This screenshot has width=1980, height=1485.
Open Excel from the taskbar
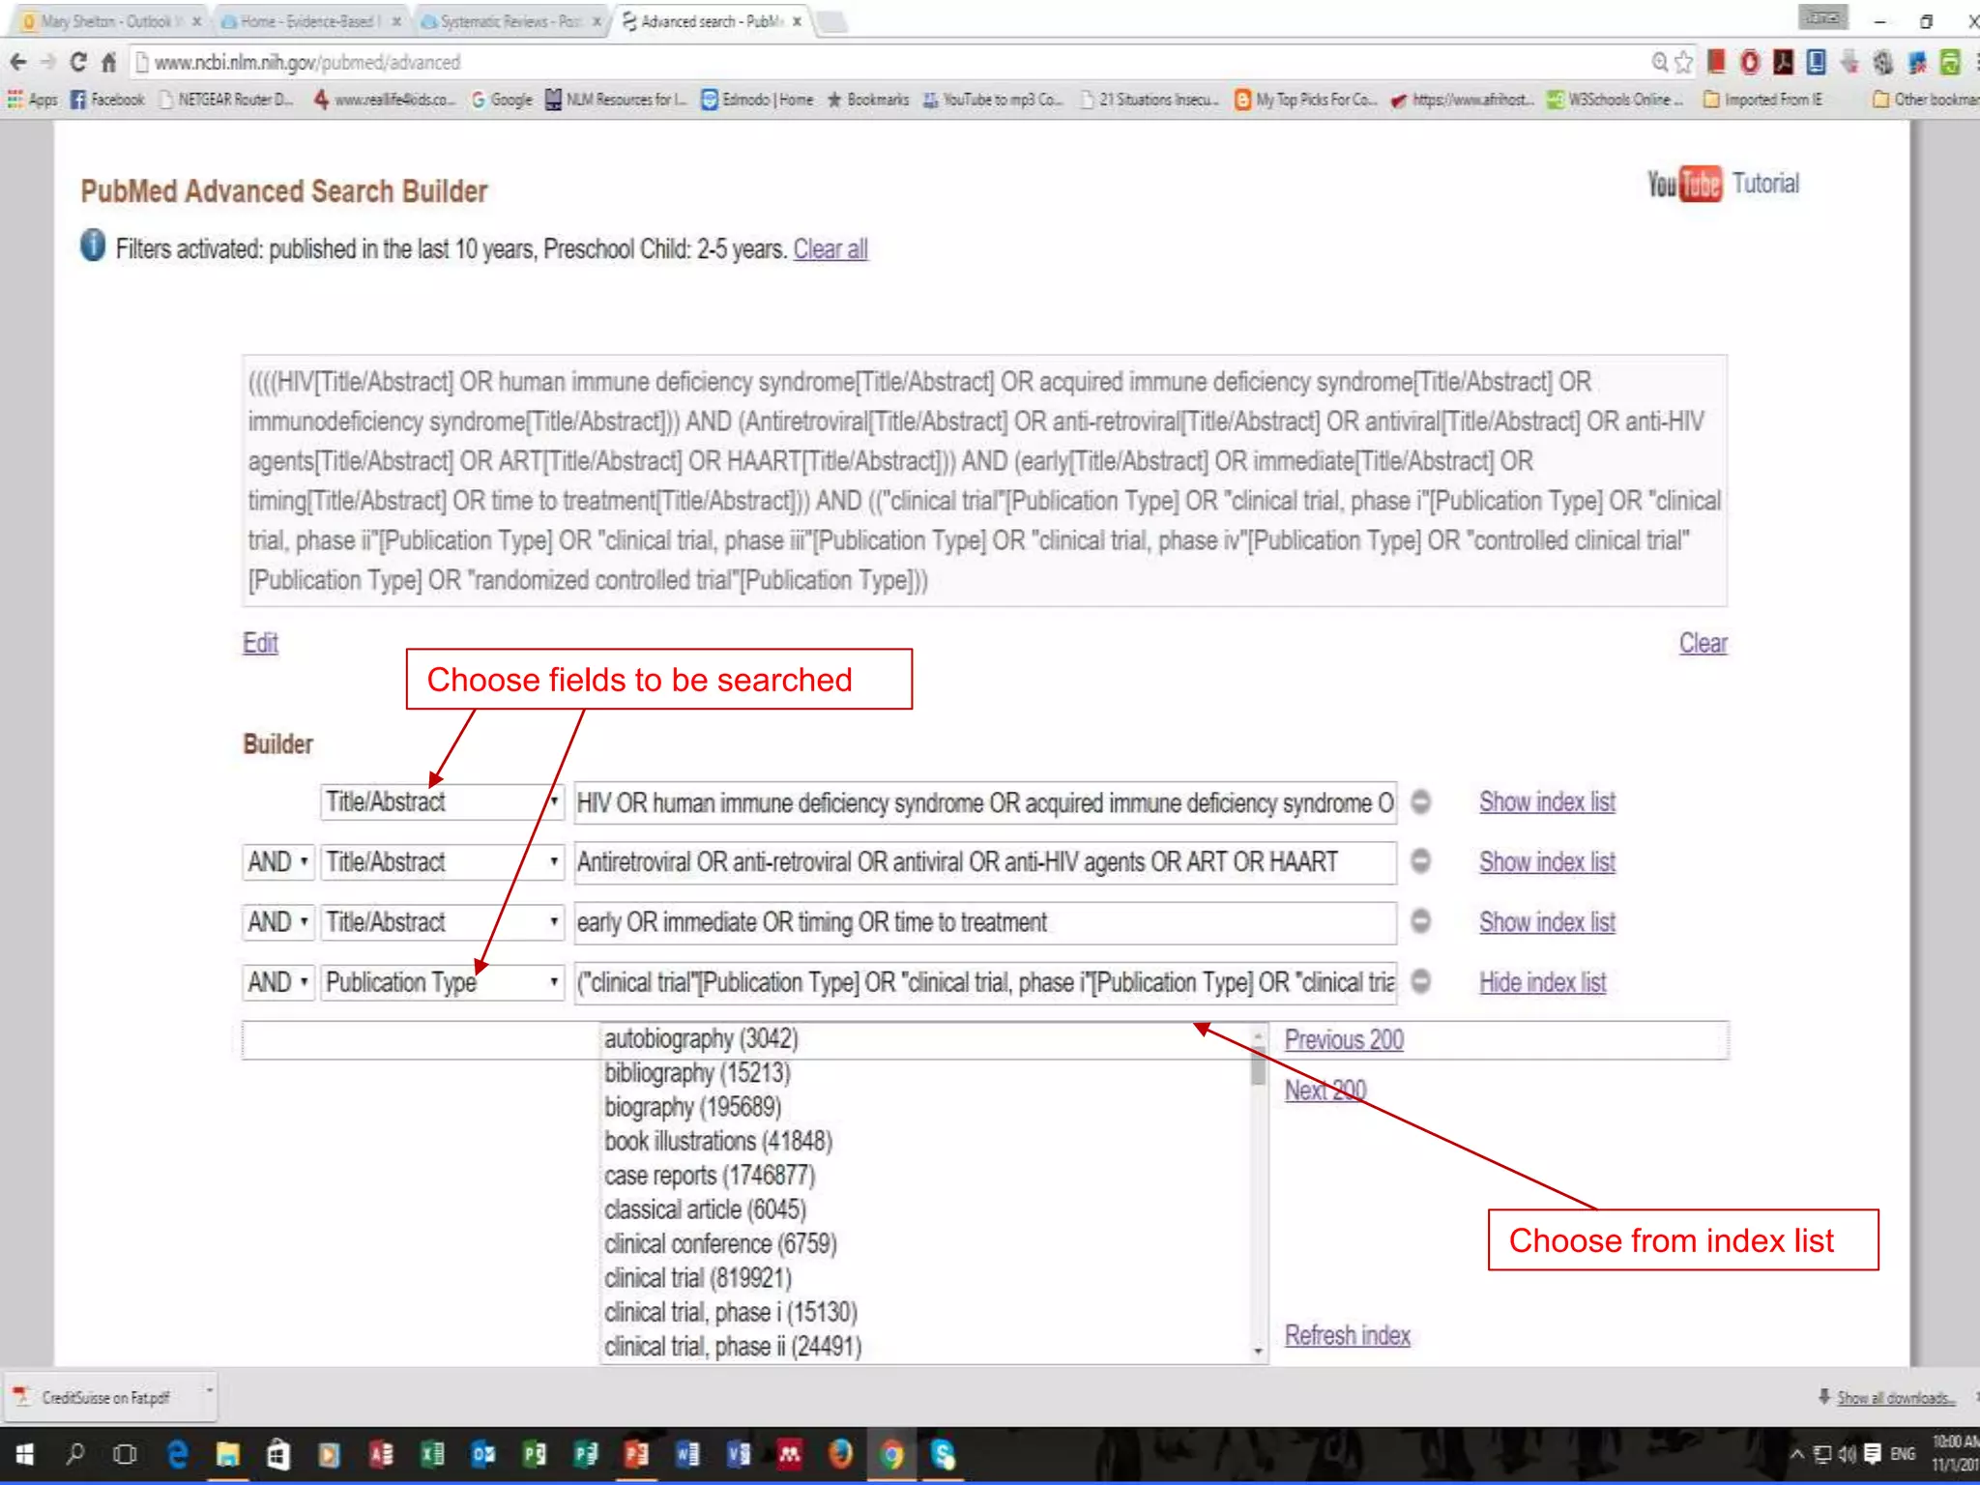432,1454
